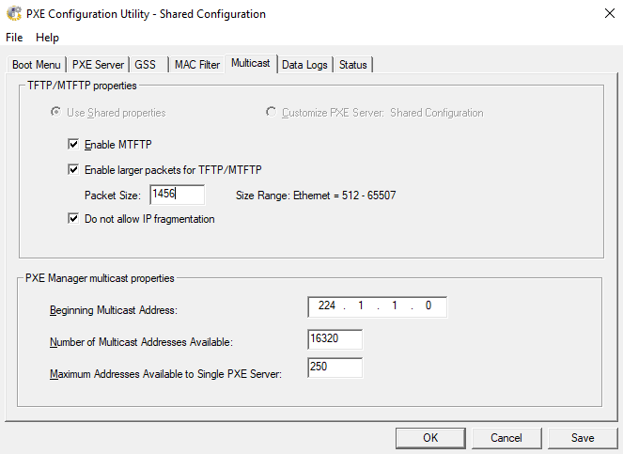Screen dimensions: 623x454
Task: Edit the Number of Multicast Addresses Available field
Action: (x=335, y=338)
